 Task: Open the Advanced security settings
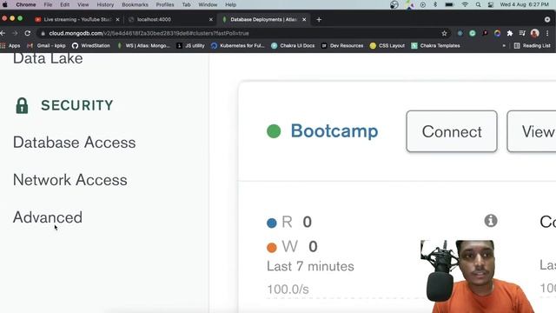click(x=48, y=217)
